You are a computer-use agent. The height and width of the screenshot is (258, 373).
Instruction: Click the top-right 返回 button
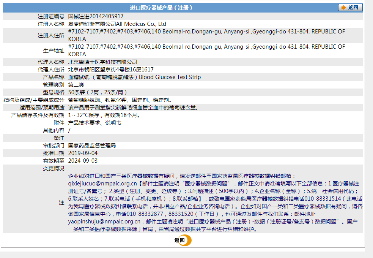point(350,7)
